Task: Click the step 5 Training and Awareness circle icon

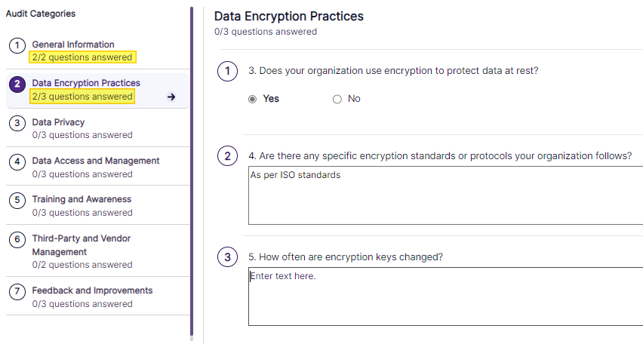Action: (17, 200)
